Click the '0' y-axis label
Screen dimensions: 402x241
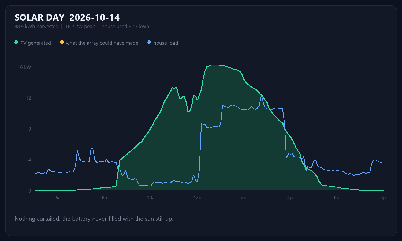(x=30, y=191)
